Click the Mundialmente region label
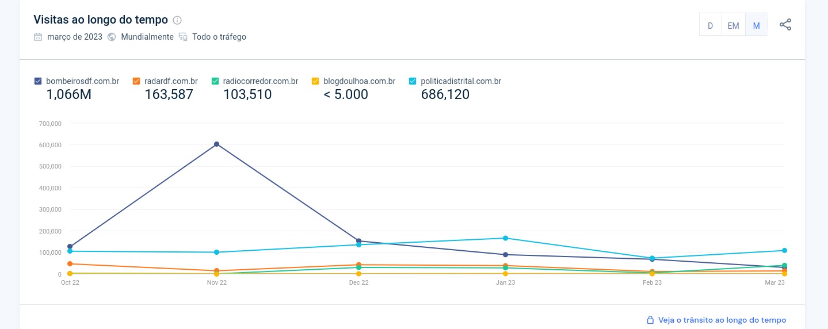 click(x=147, y=37)
